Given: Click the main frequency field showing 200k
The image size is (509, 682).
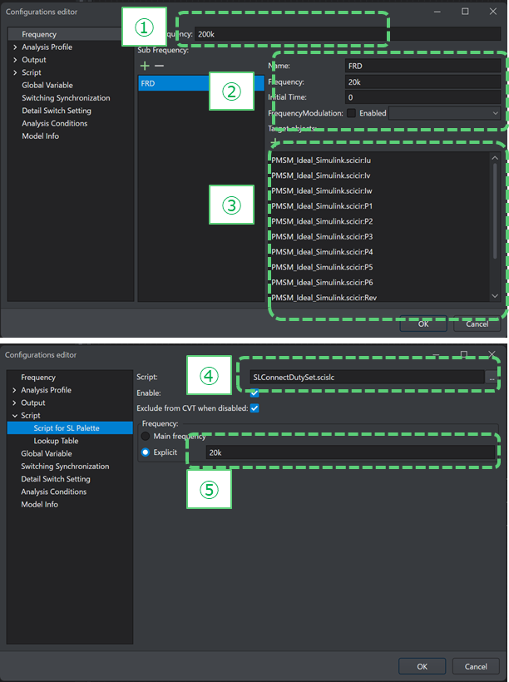Looking at the screenshot, I should click(348, 34).
